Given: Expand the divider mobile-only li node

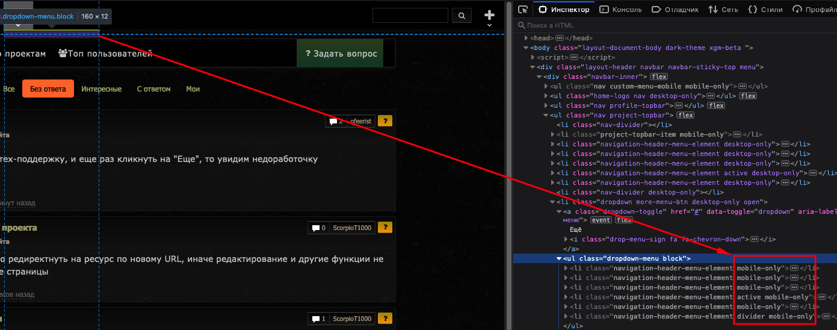Looking at the screenshot, I should click(x=566, y=316).
